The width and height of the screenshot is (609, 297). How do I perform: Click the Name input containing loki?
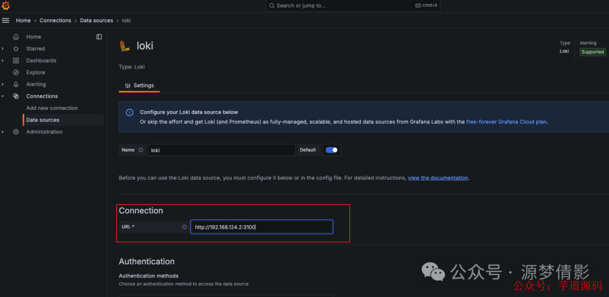pyautogui.click(x=222, y=150)
